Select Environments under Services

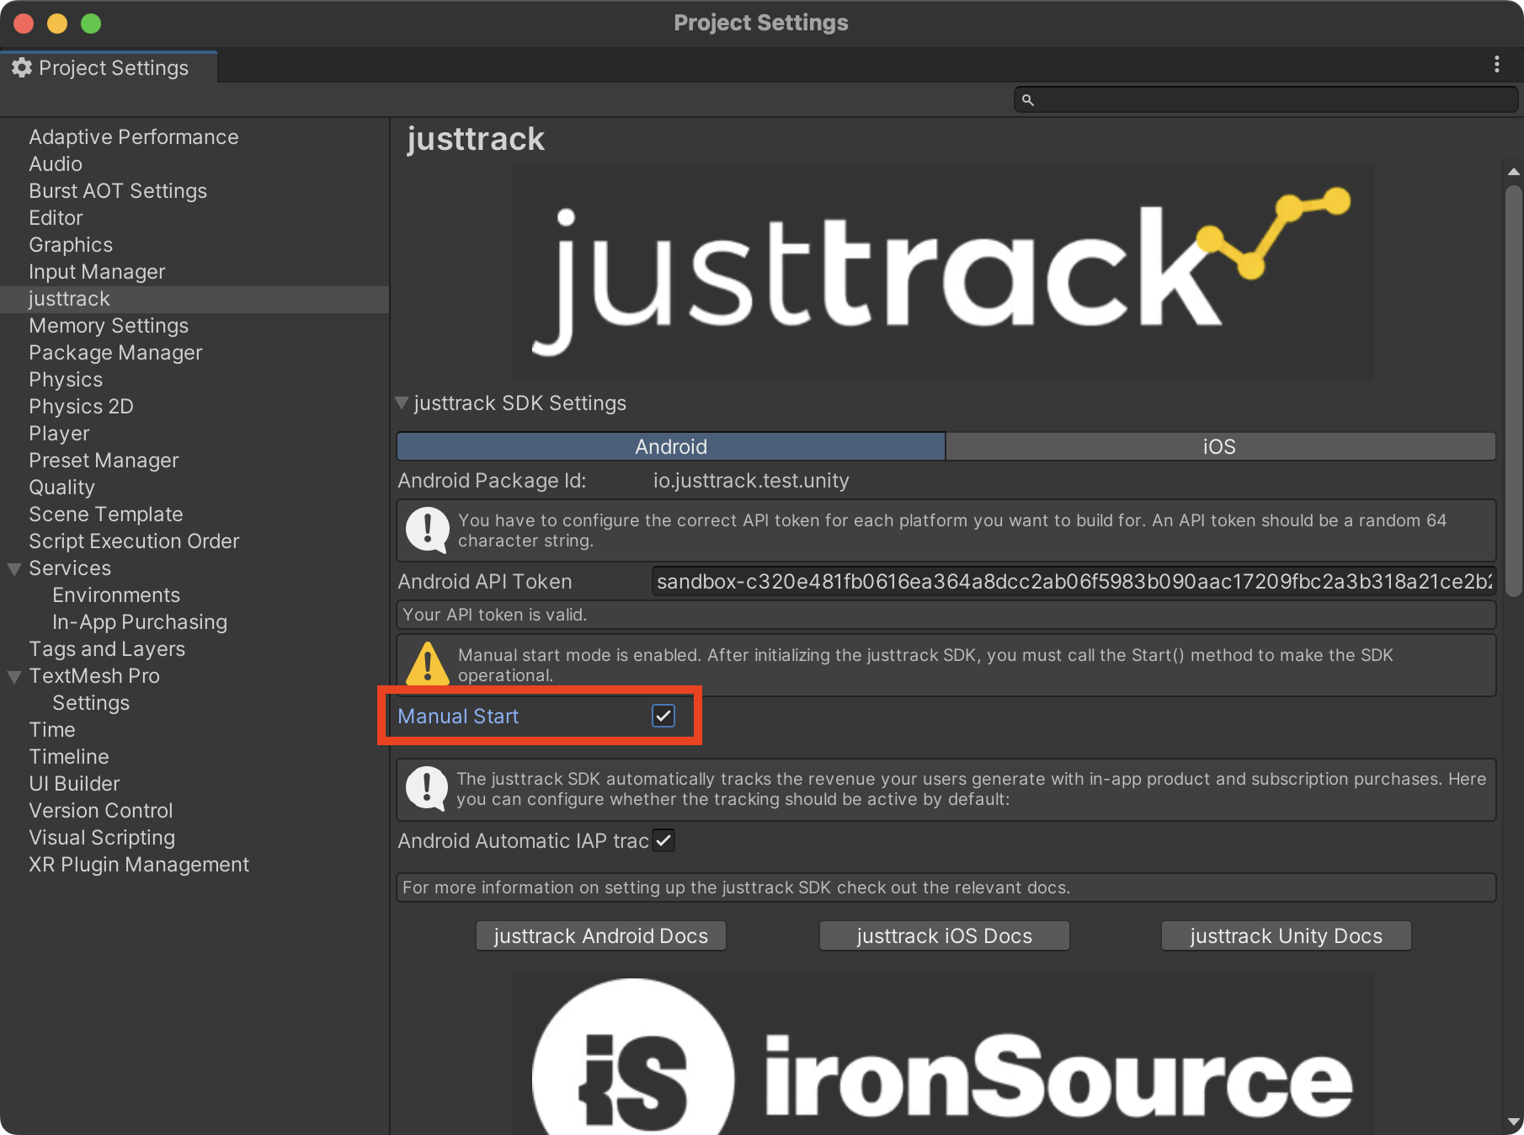pos(116,594)
